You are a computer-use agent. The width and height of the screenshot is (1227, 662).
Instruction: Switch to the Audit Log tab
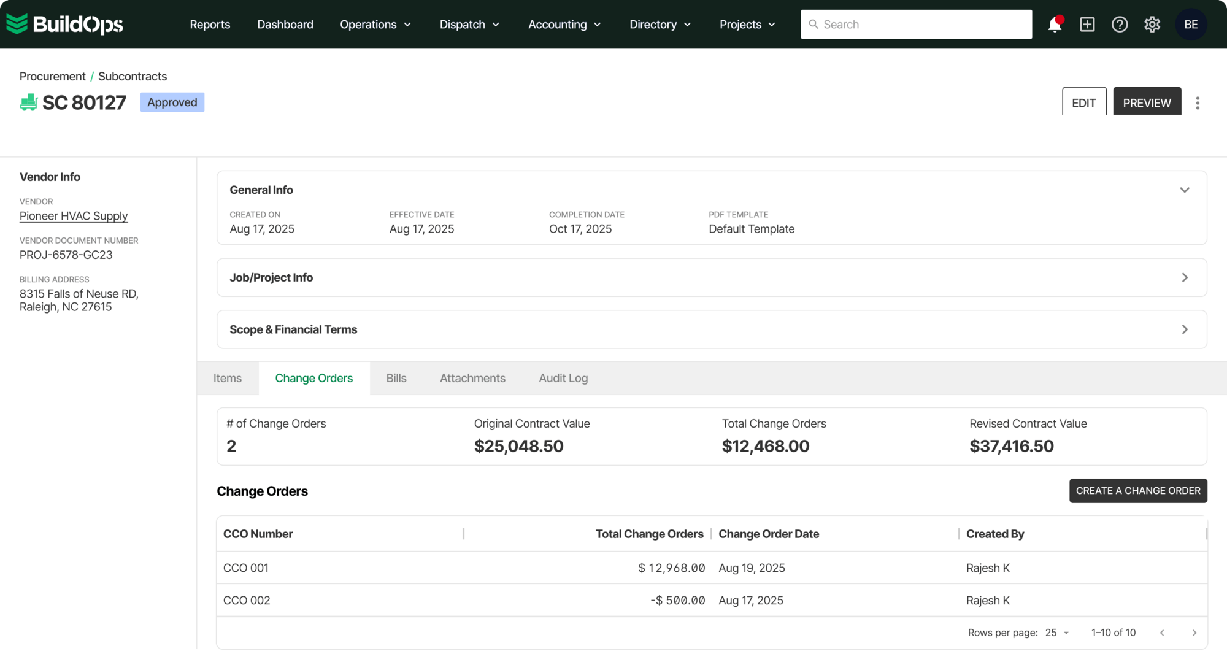pyautogui.click(x=563, y=379)
